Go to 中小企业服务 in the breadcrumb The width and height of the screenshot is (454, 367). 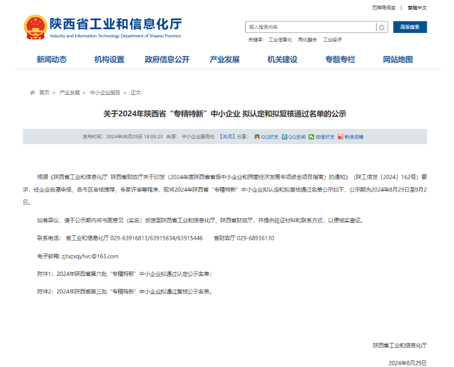pos(105,93)
